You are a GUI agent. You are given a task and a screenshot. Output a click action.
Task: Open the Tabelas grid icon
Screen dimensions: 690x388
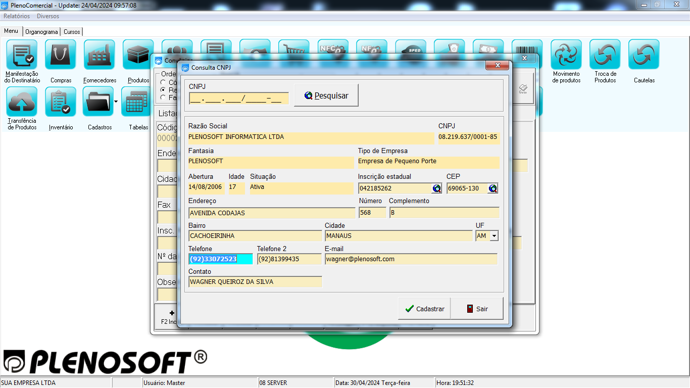point(136,102)
